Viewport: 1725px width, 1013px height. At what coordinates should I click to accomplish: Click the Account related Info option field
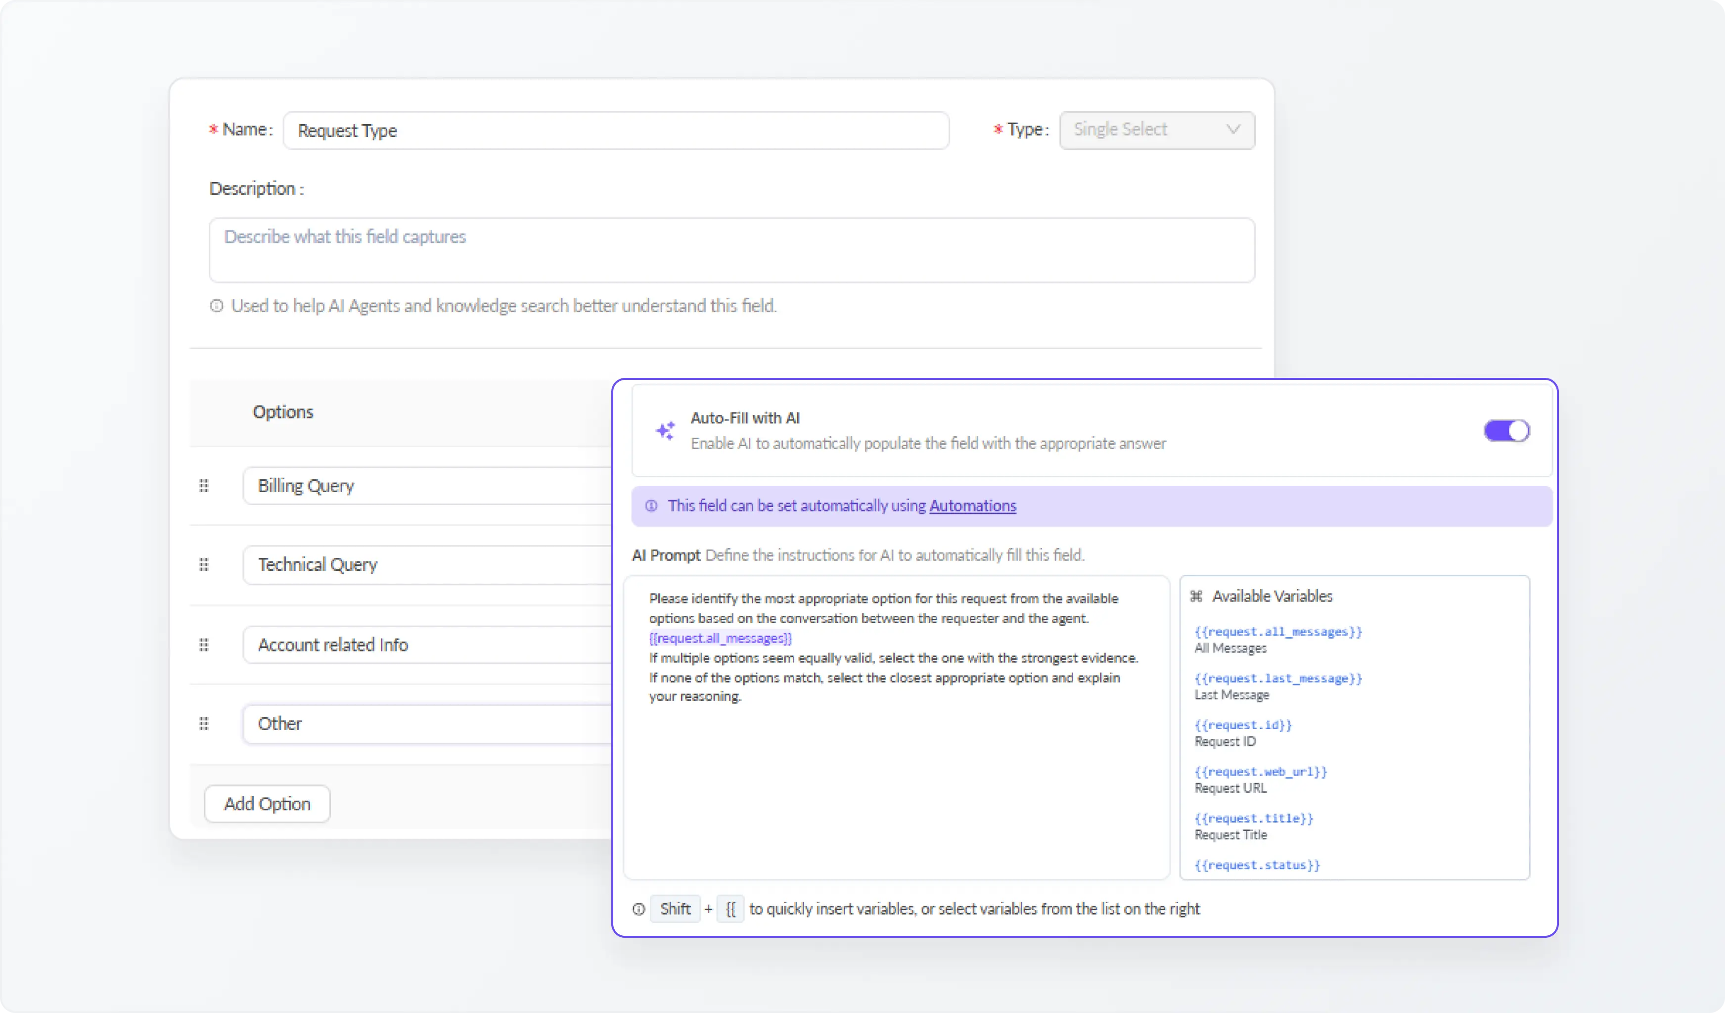pos(428,645)
